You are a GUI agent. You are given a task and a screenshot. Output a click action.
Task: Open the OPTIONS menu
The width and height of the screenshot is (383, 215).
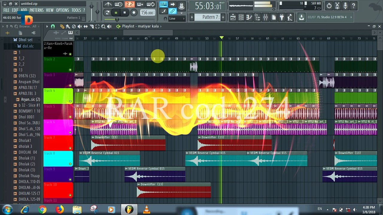(63, 10)
